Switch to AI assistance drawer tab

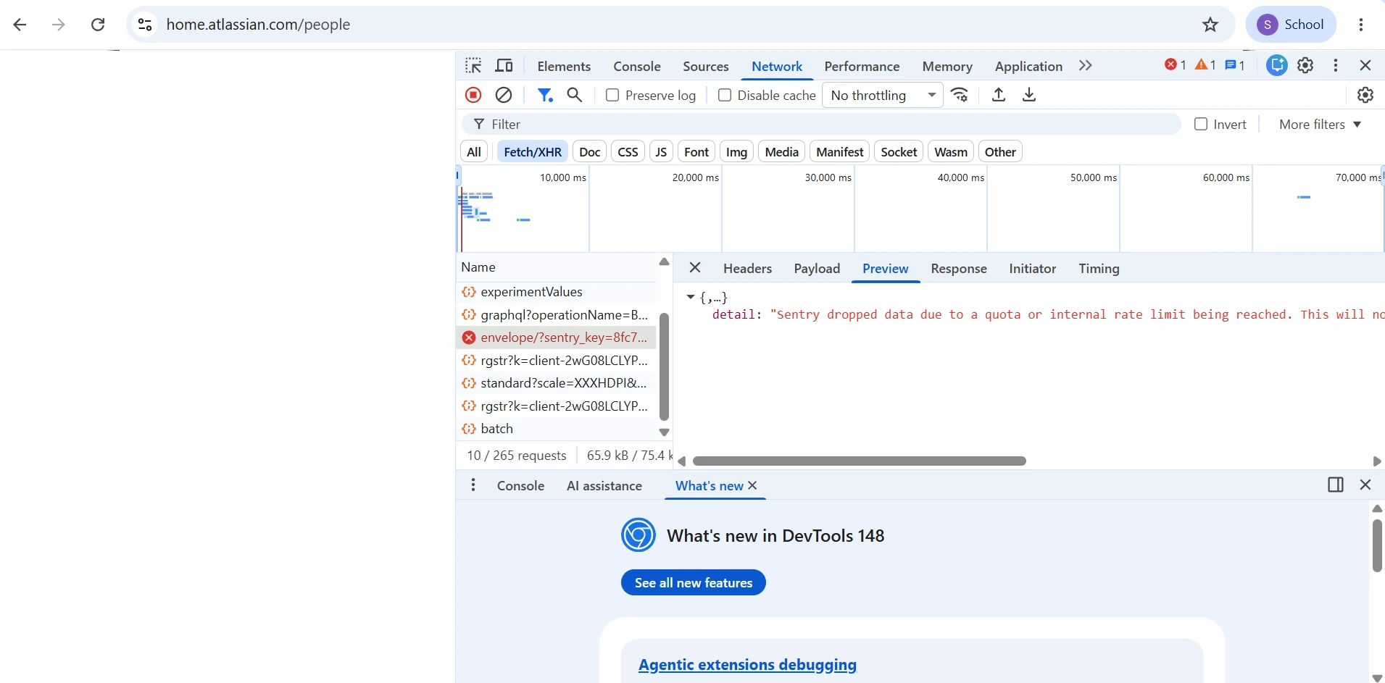[604, 486]
